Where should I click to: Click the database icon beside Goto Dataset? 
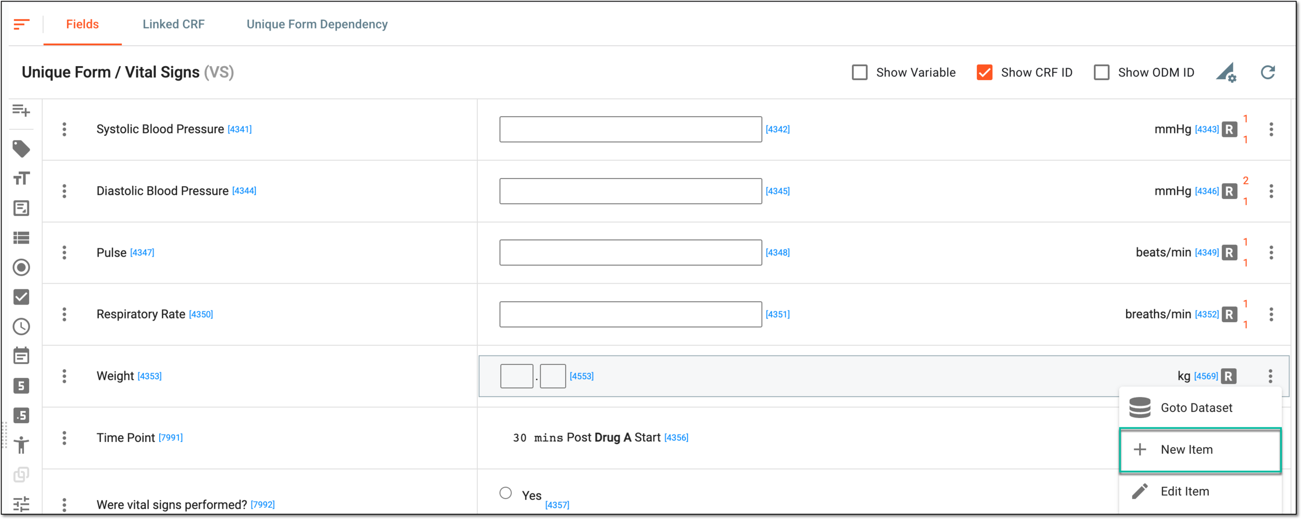coord(1140,408)
